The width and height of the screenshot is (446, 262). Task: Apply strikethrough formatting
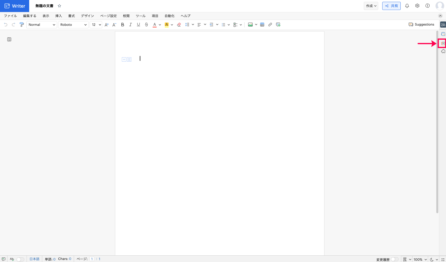[146, 25]
